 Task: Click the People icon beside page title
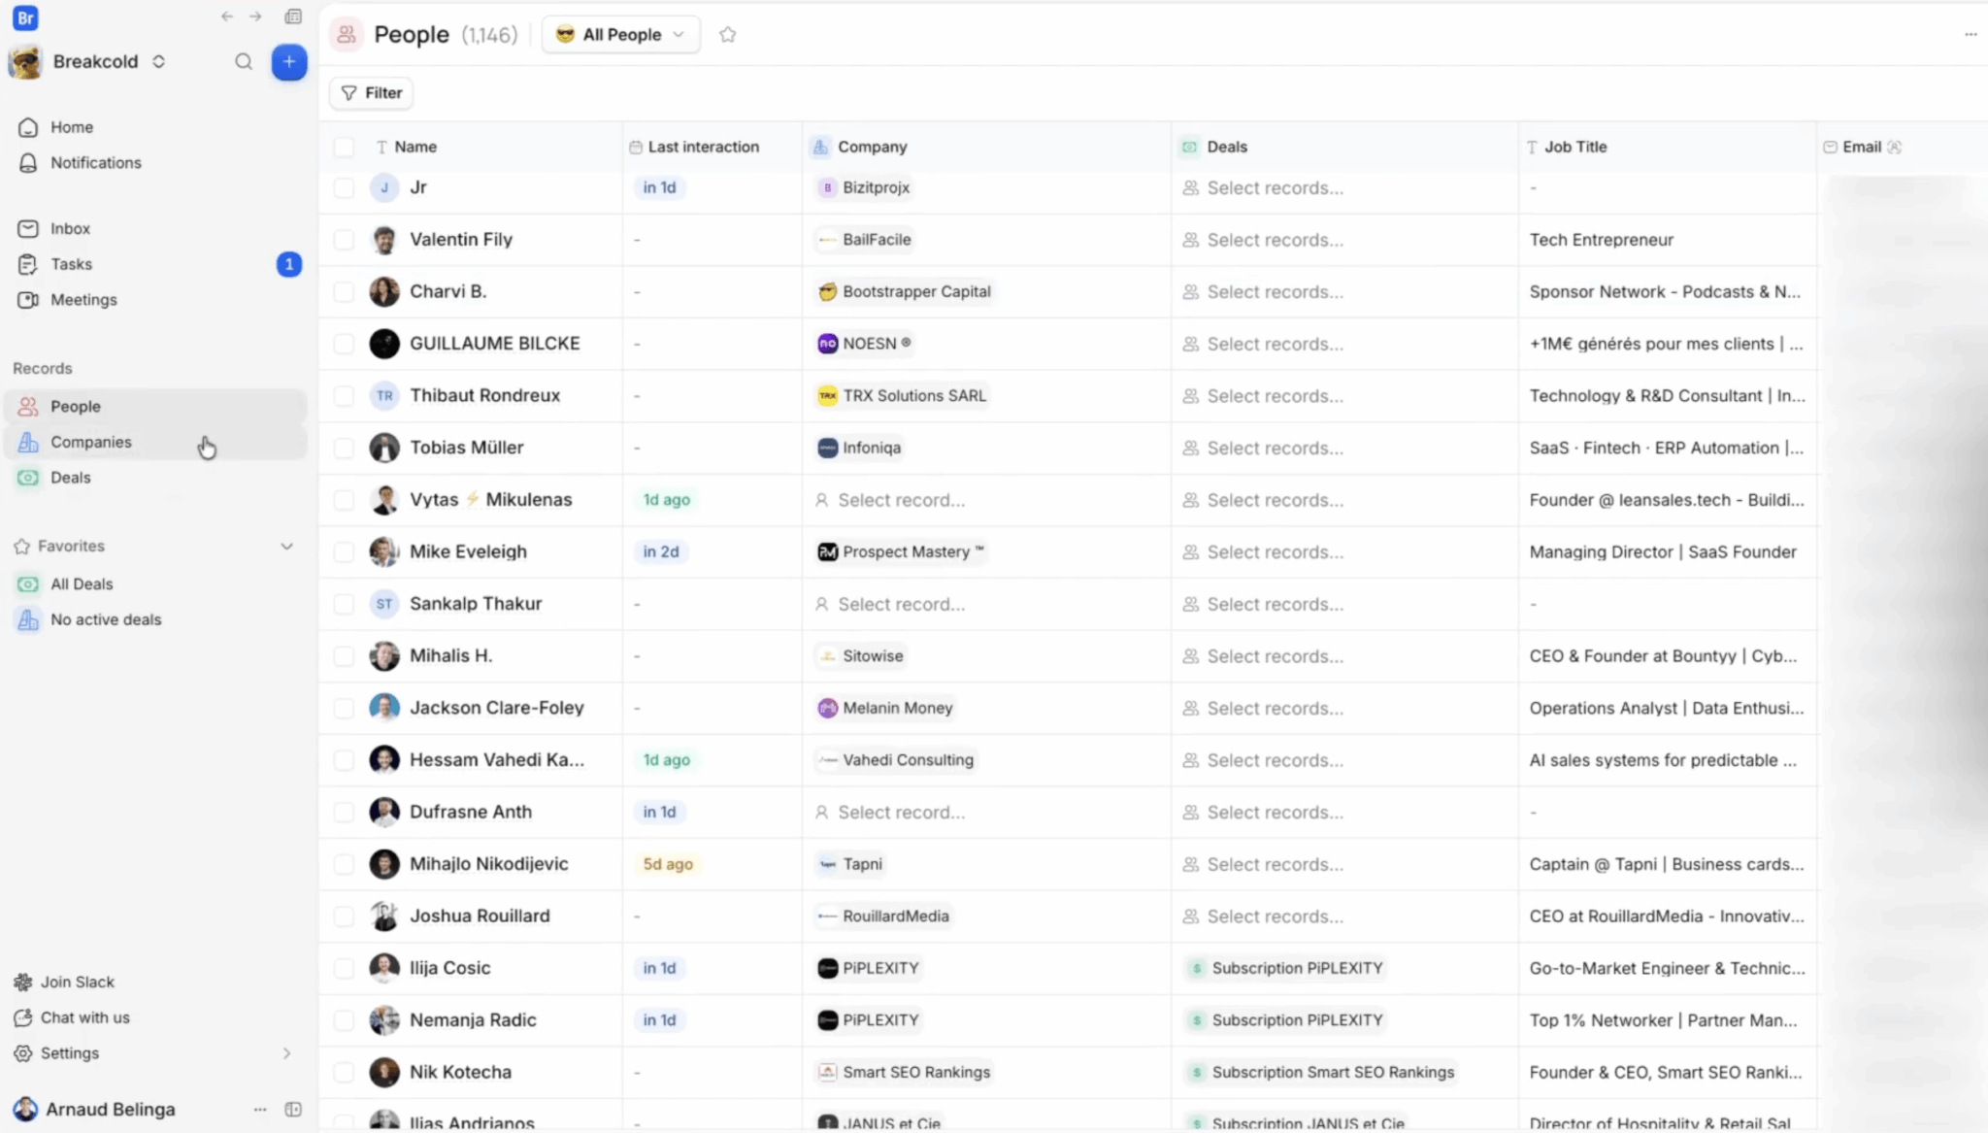point(347,35)
